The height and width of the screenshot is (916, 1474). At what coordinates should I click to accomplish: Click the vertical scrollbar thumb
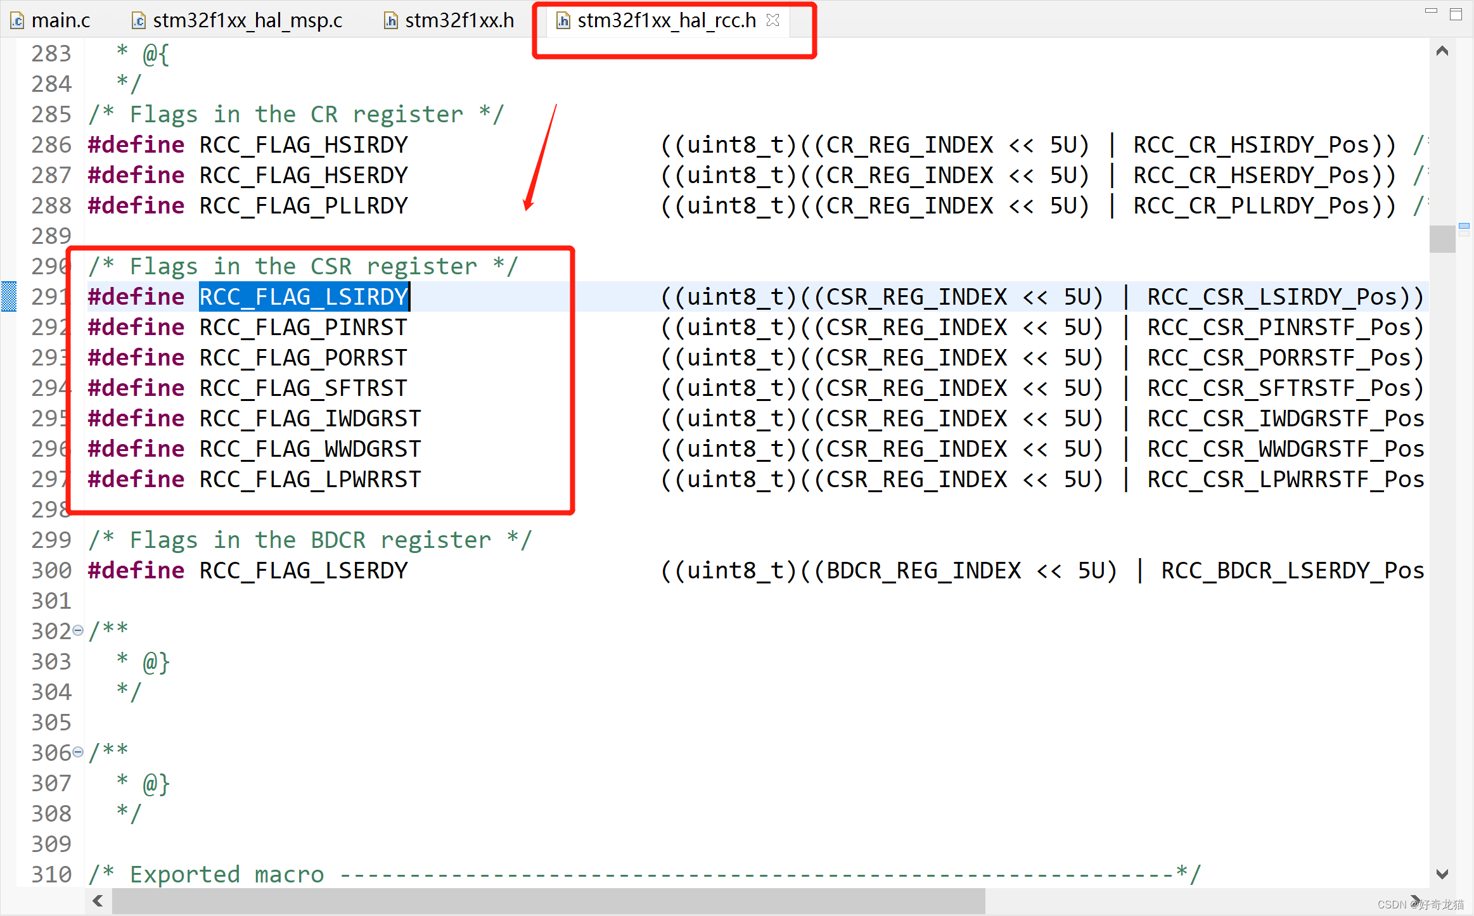(x=1442, y=239)
